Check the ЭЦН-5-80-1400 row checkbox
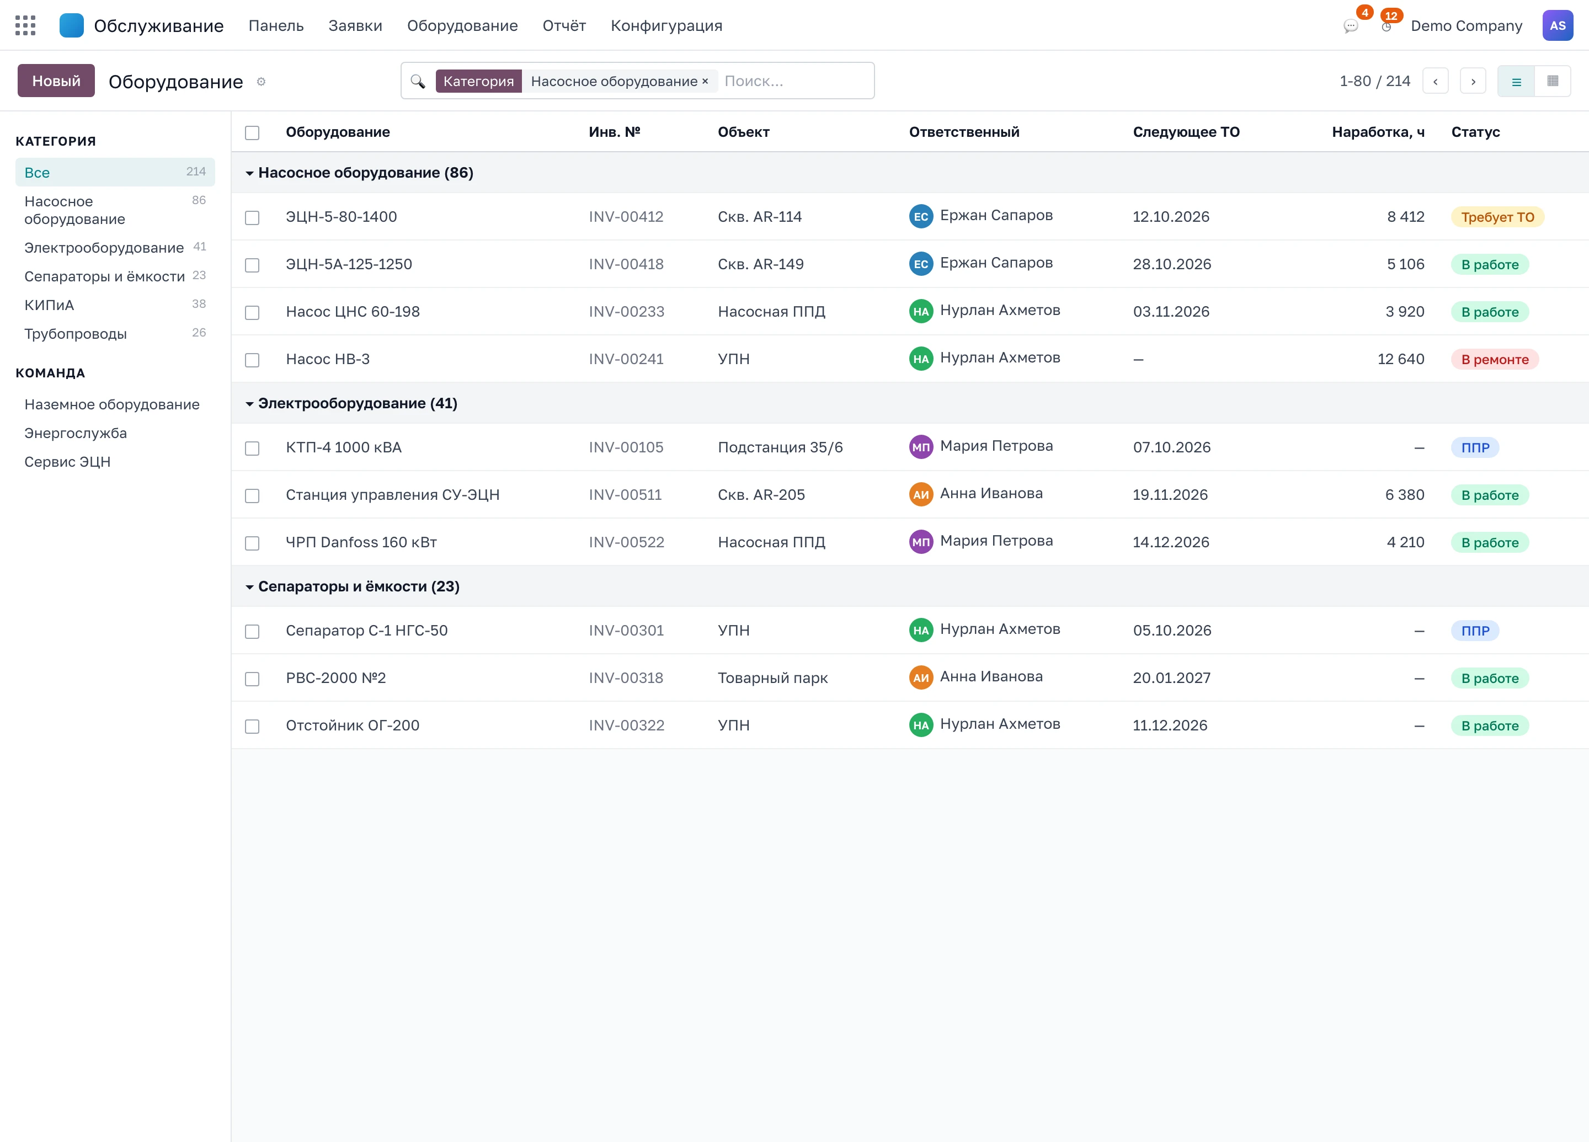 pyautogui.click(x=252, y=218)
